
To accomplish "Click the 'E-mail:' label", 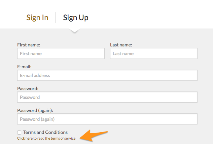I will click(x=24, y=67).
